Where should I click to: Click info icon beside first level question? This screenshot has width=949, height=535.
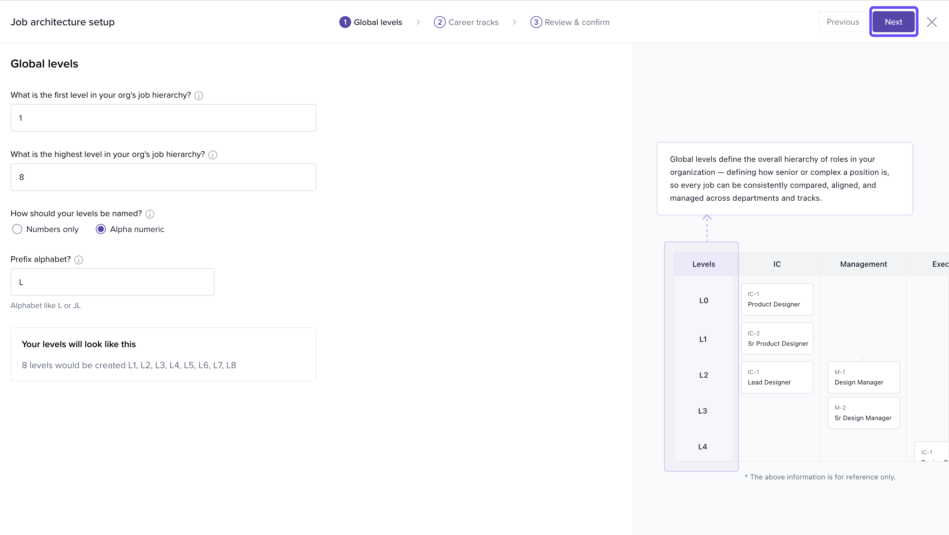199,96
